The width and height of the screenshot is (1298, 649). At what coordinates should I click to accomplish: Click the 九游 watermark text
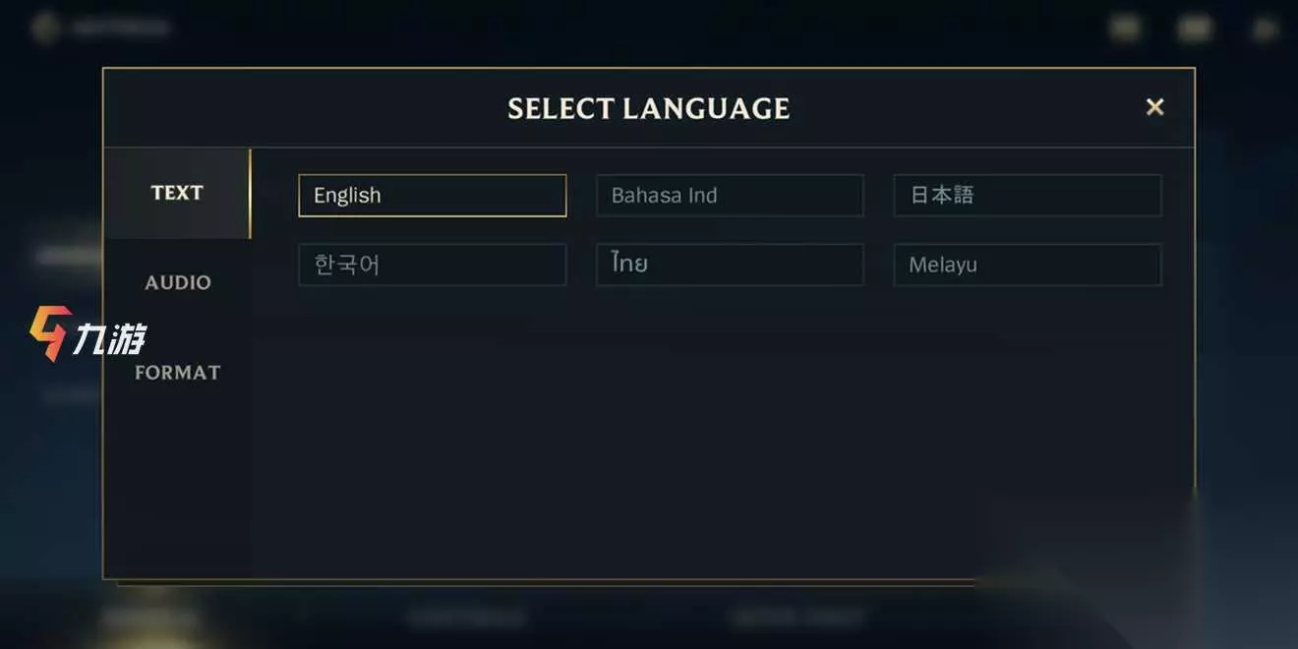tap(109, 340)
